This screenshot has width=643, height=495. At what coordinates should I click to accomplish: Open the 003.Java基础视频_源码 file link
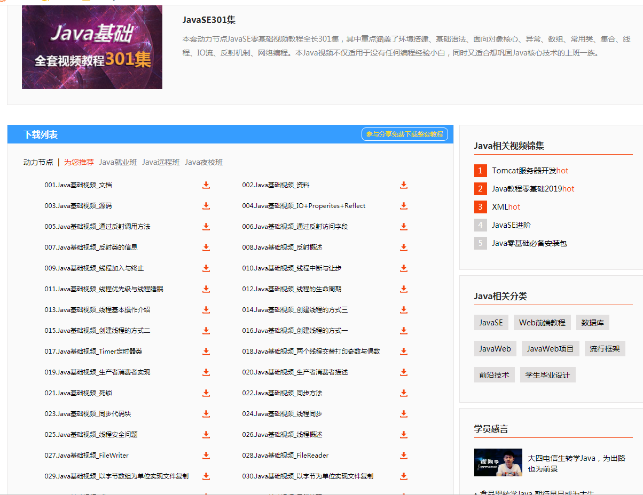tap(78, 206)
